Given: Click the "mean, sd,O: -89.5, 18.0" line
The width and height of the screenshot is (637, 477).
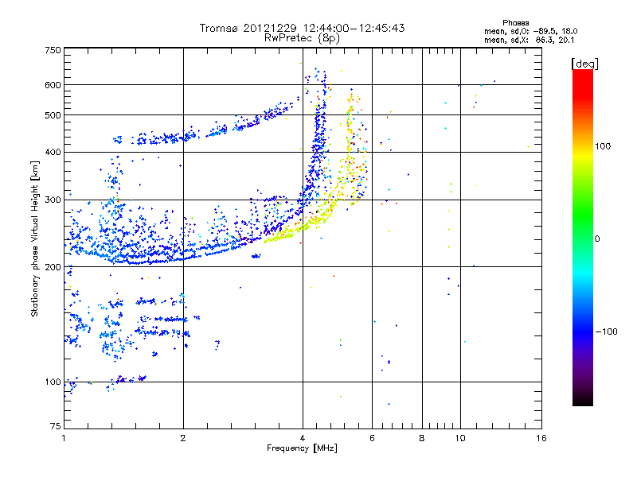Looking at the screenshot, I should [530, 31].
